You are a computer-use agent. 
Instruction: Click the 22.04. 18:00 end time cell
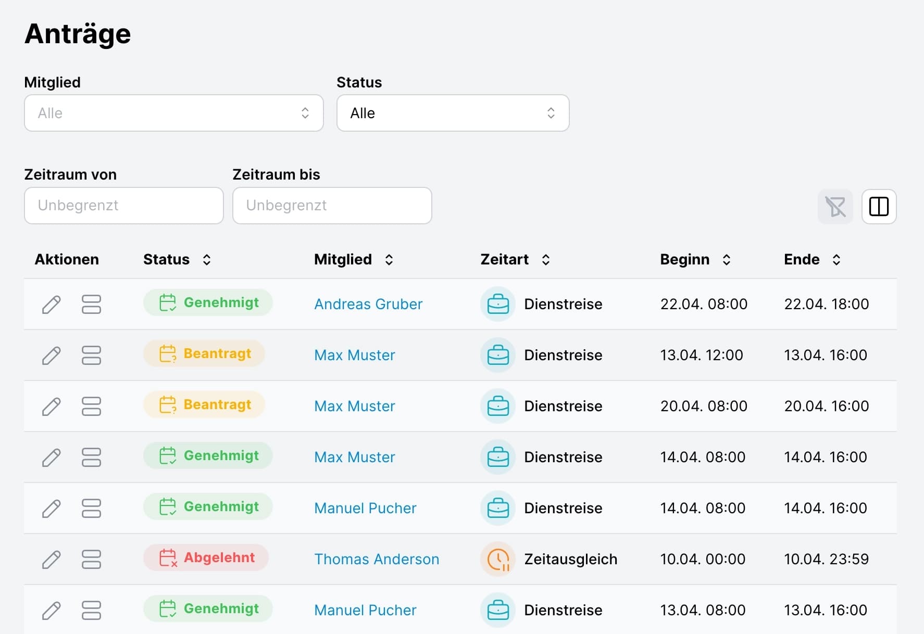(827, 304)
